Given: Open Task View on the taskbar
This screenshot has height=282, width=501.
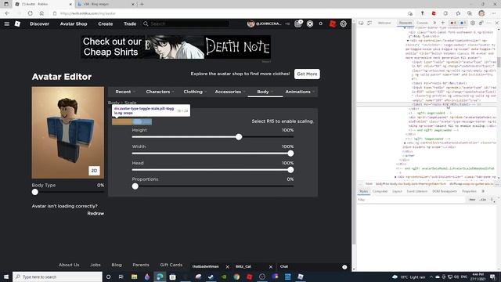Looking at the screenshot, I should [121, 277].
